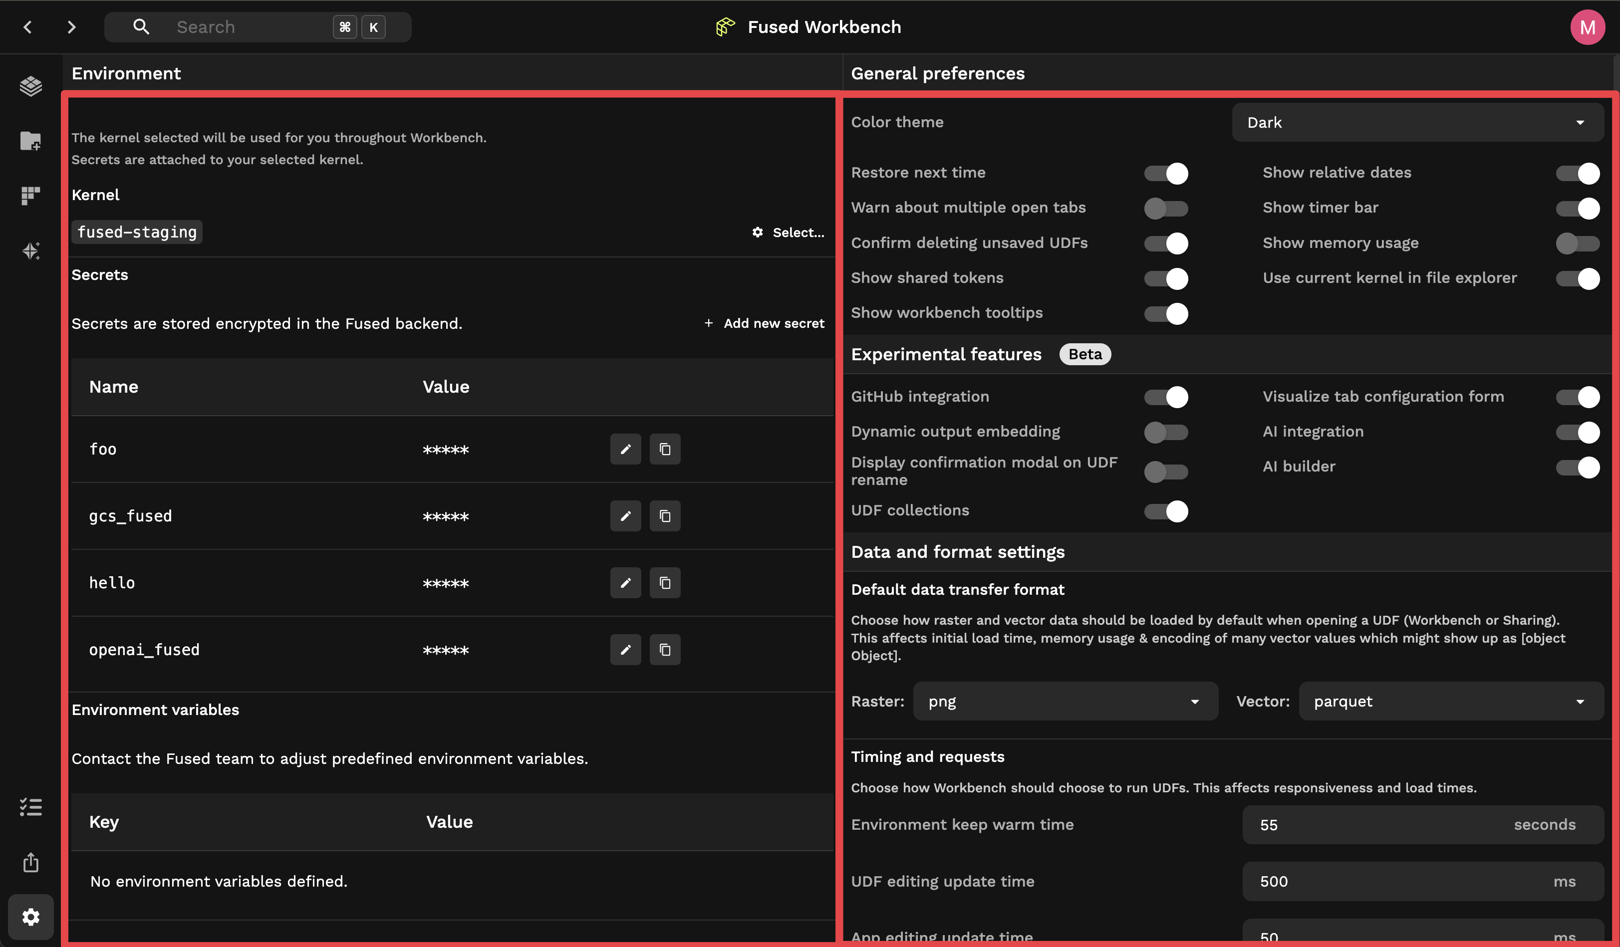Click the gcs_fused secret name
Screen dimensions: 1620x947
[130, 516]
